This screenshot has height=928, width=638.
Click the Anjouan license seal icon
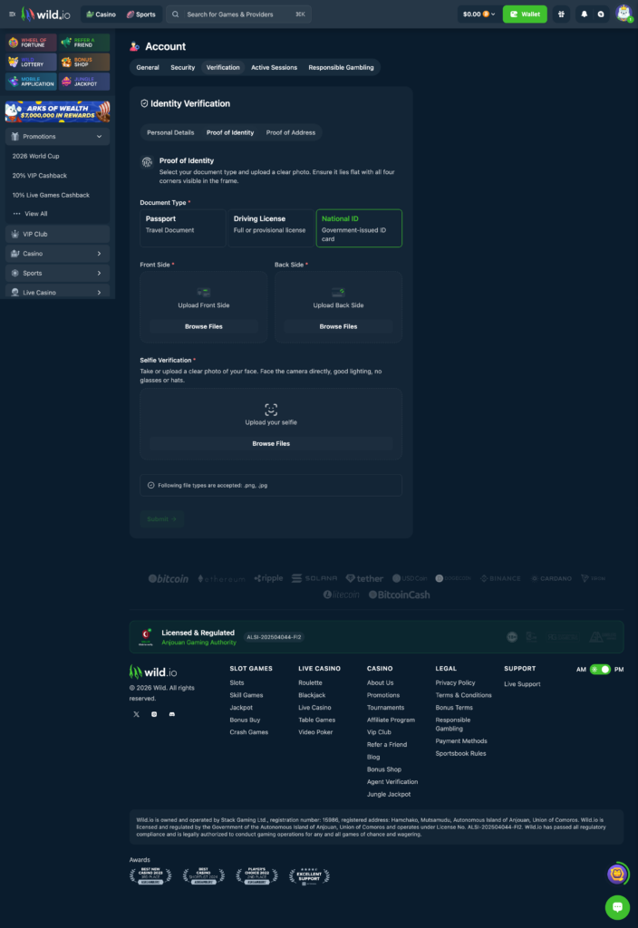tap(146, 637)
